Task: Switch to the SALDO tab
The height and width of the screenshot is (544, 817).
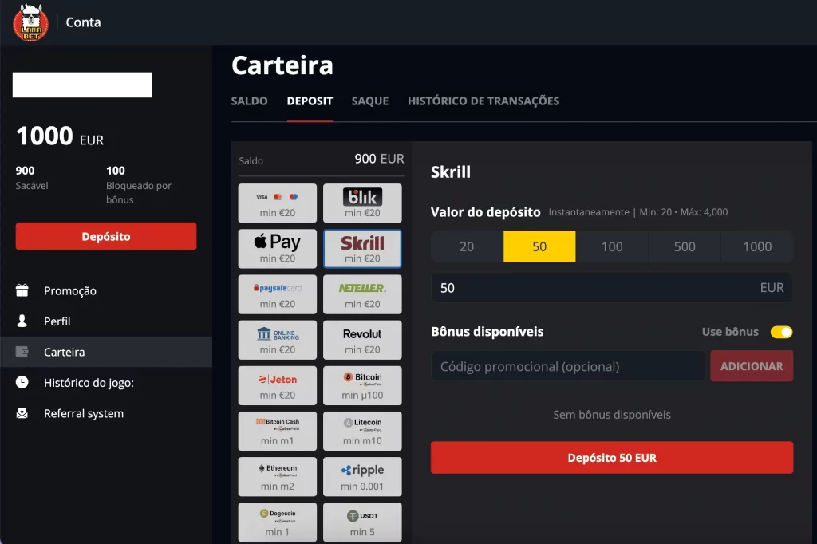Action: [249, 101]
